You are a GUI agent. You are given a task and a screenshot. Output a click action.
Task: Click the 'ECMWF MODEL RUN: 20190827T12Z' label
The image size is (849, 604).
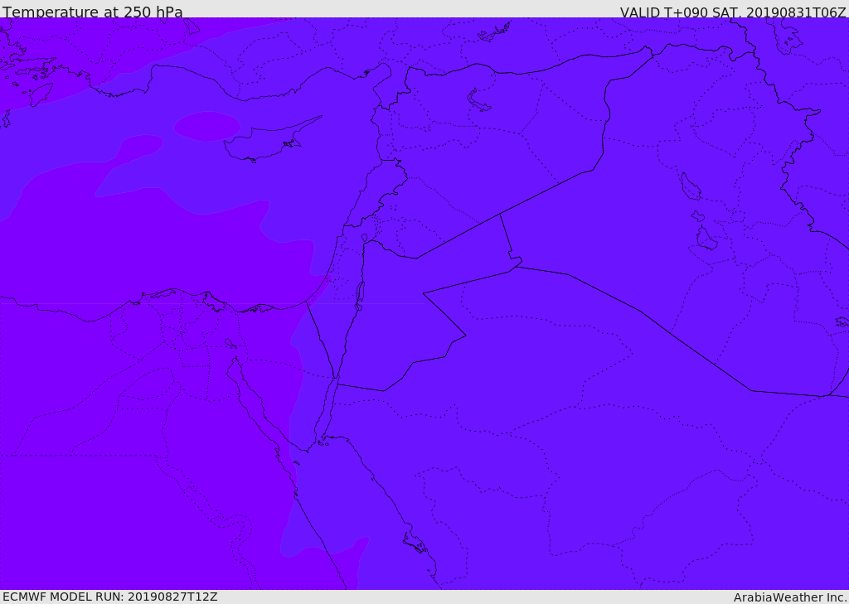[x=110, y=597]
